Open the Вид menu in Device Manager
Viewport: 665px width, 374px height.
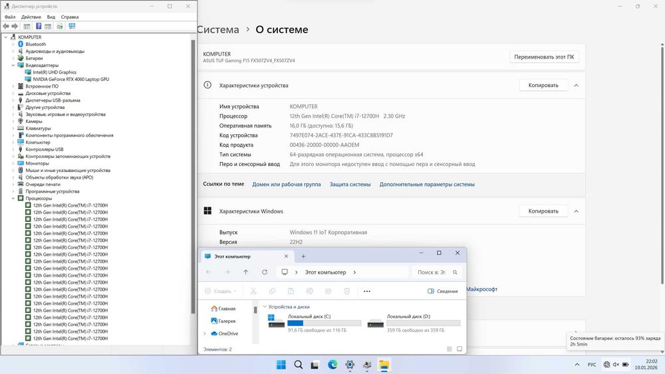pyautogui.click(x=51, y=17)
